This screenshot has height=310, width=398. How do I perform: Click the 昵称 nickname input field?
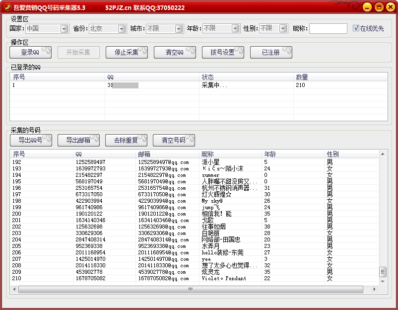coord(328,29)
